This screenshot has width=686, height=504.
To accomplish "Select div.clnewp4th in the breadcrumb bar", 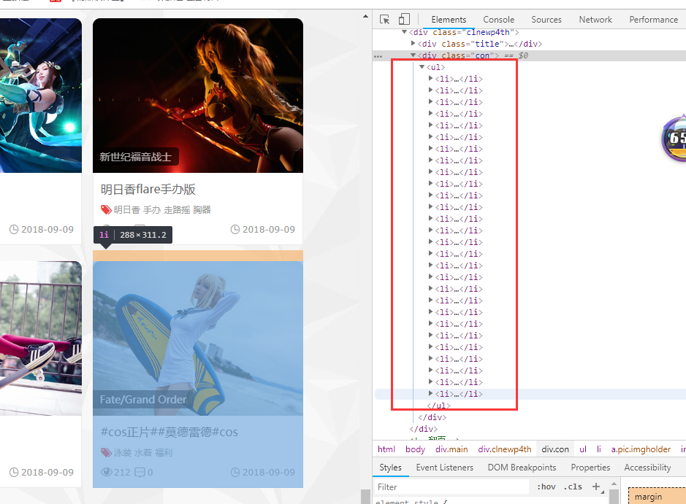I will pyautogui.click(x=504, y=449).
